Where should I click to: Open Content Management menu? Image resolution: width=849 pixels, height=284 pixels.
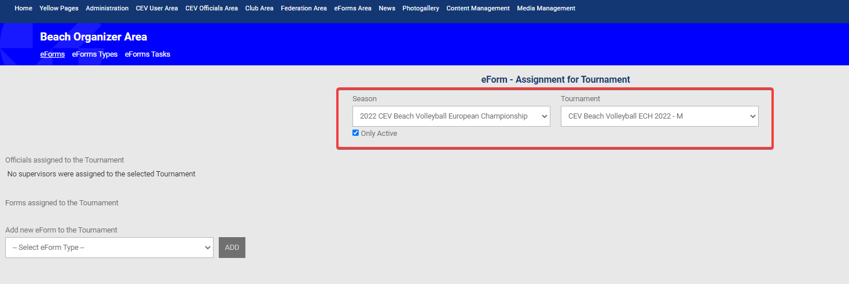[x=478, y=8]
